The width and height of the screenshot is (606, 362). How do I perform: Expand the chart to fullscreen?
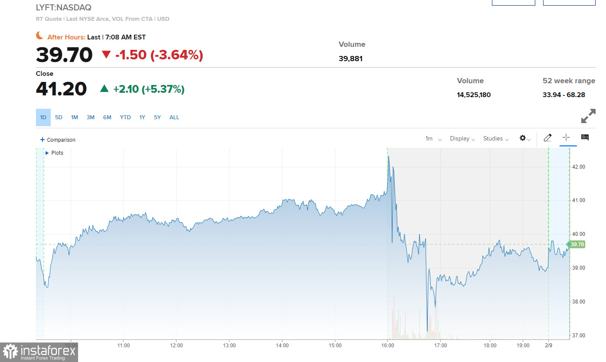pyautogui.click(x=588, y=116)
